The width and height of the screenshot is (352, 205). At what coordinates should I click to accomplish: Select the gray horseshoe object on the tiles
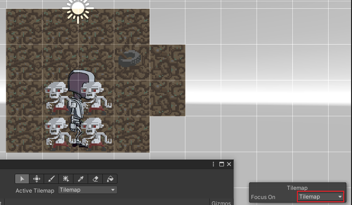(131, 58)
